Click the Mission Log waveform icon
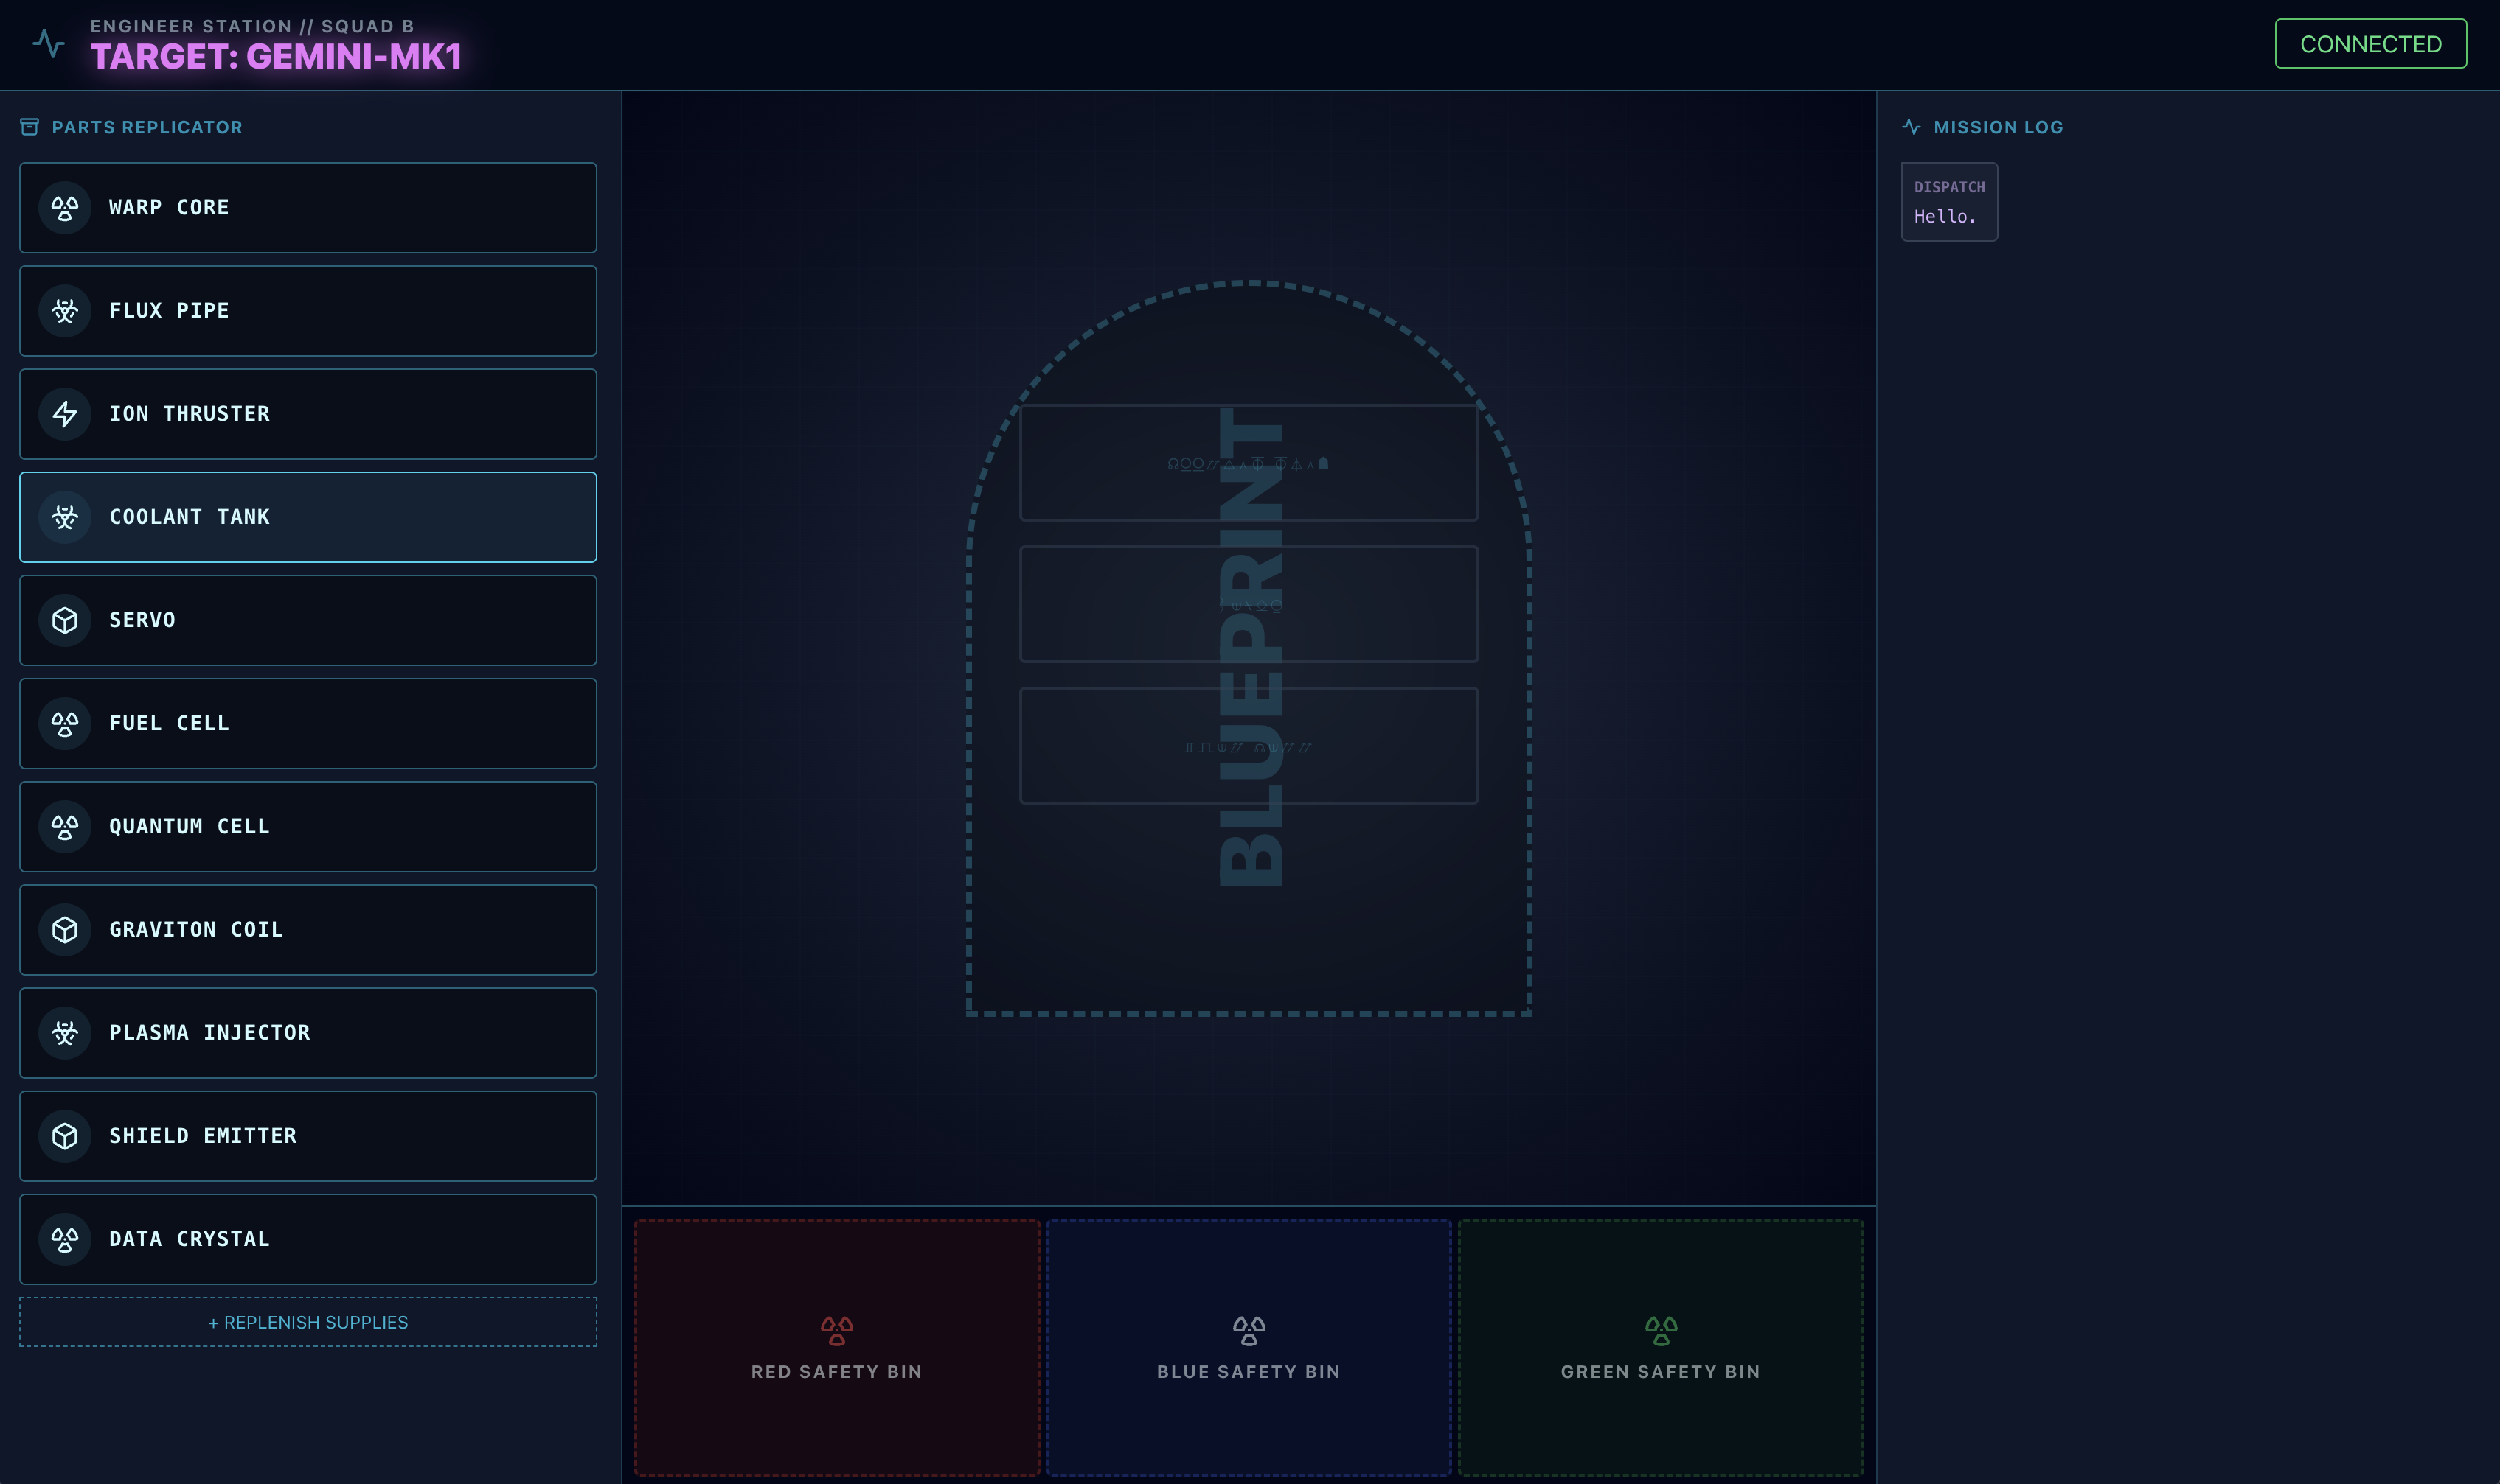The height and width of the screenshot is (1484, 2500). (1911, 126)
